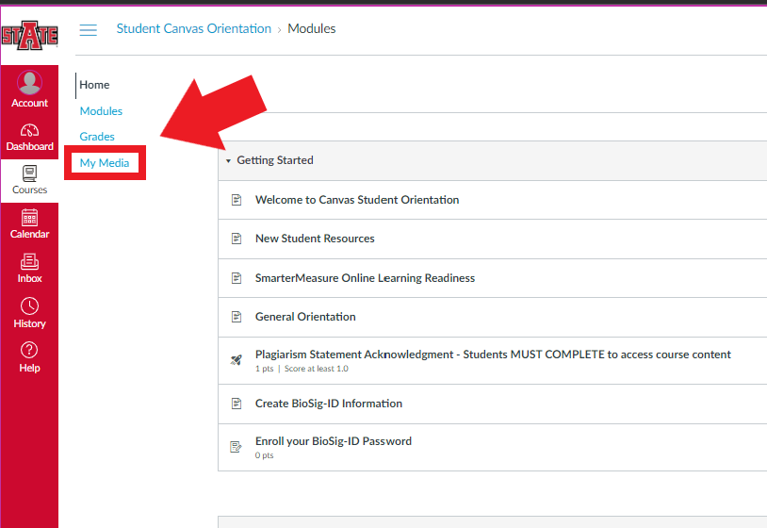Click the "Score at least 1.0" requirement text
This screenshot has height=528, width=767.
[317, 369]
